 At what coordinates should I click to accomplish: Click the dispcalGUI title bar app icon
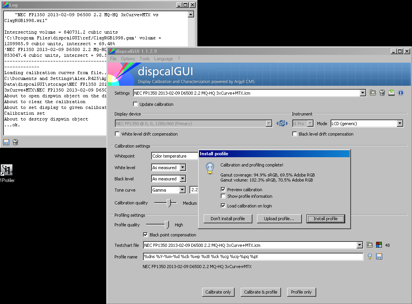point(111,51)
